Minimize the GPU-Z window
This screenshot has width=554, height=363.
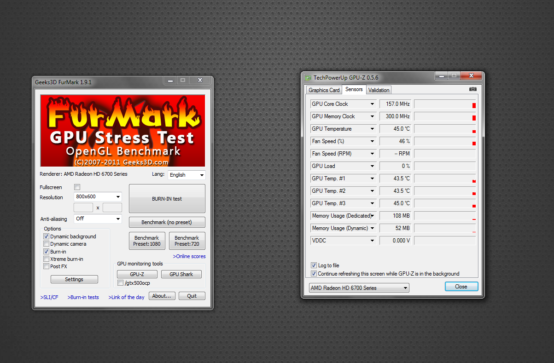click(x=441, y=75)
